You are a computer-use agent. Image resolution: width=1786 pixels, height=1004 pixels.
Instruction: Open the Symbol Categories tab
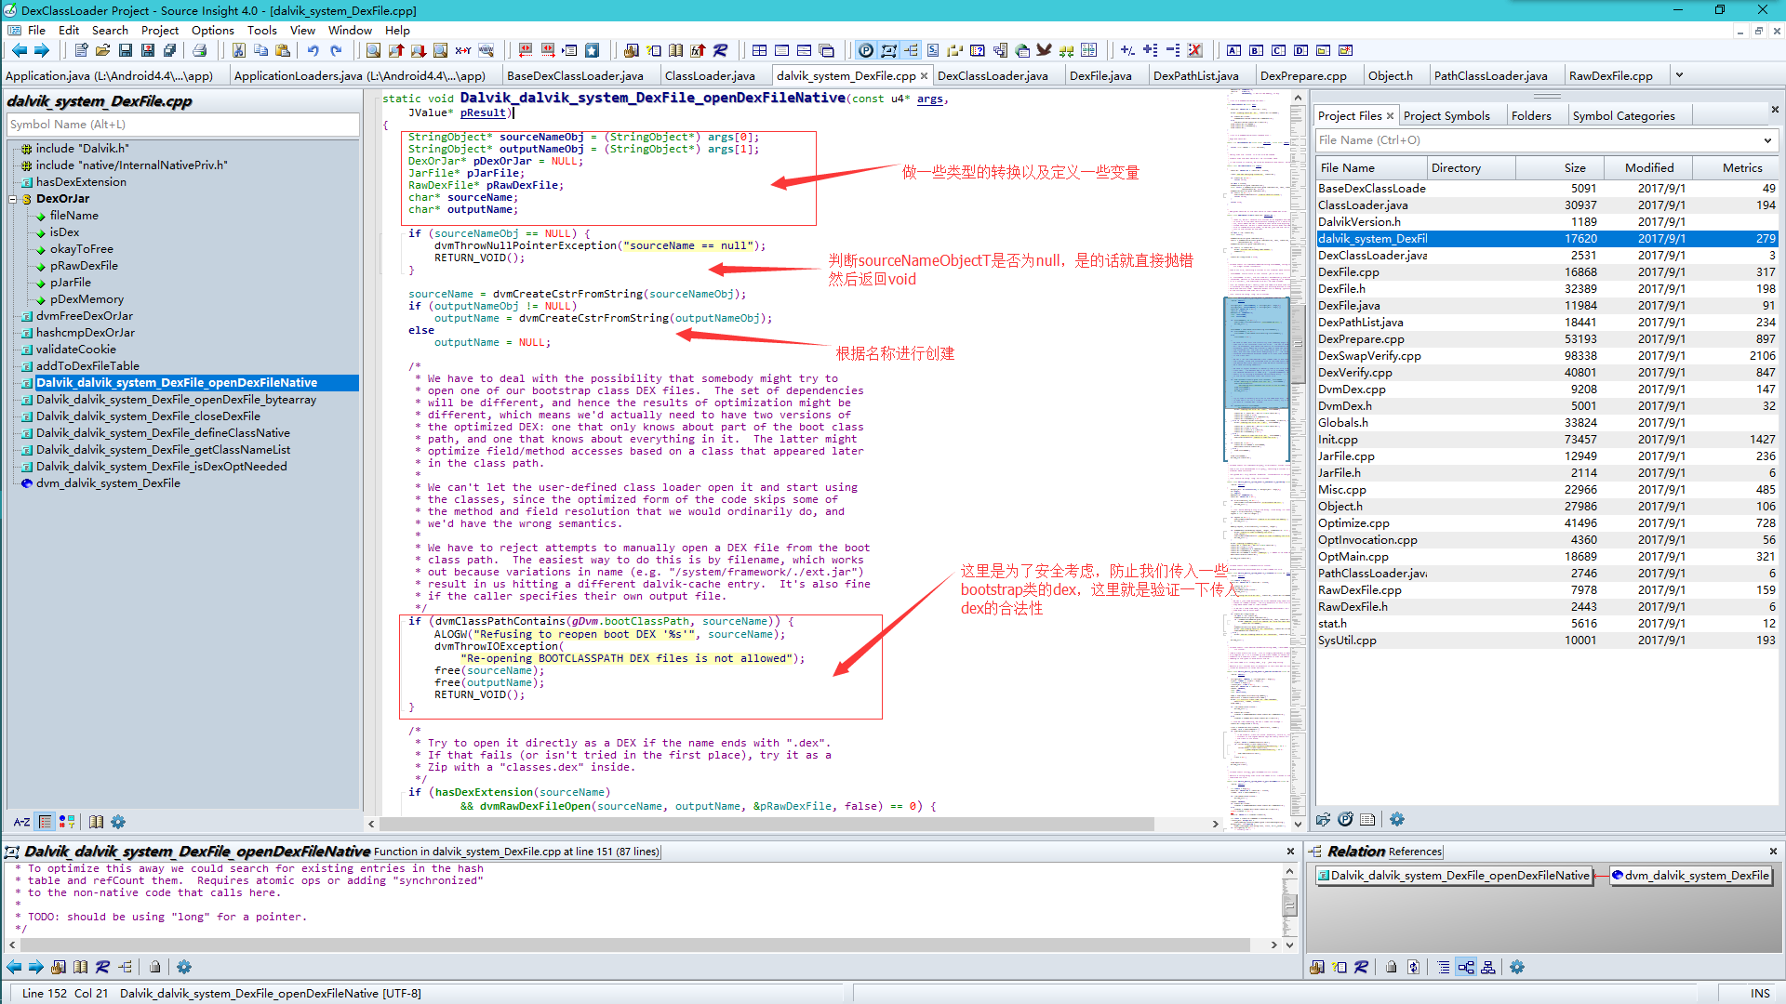tap(1623, 115)
